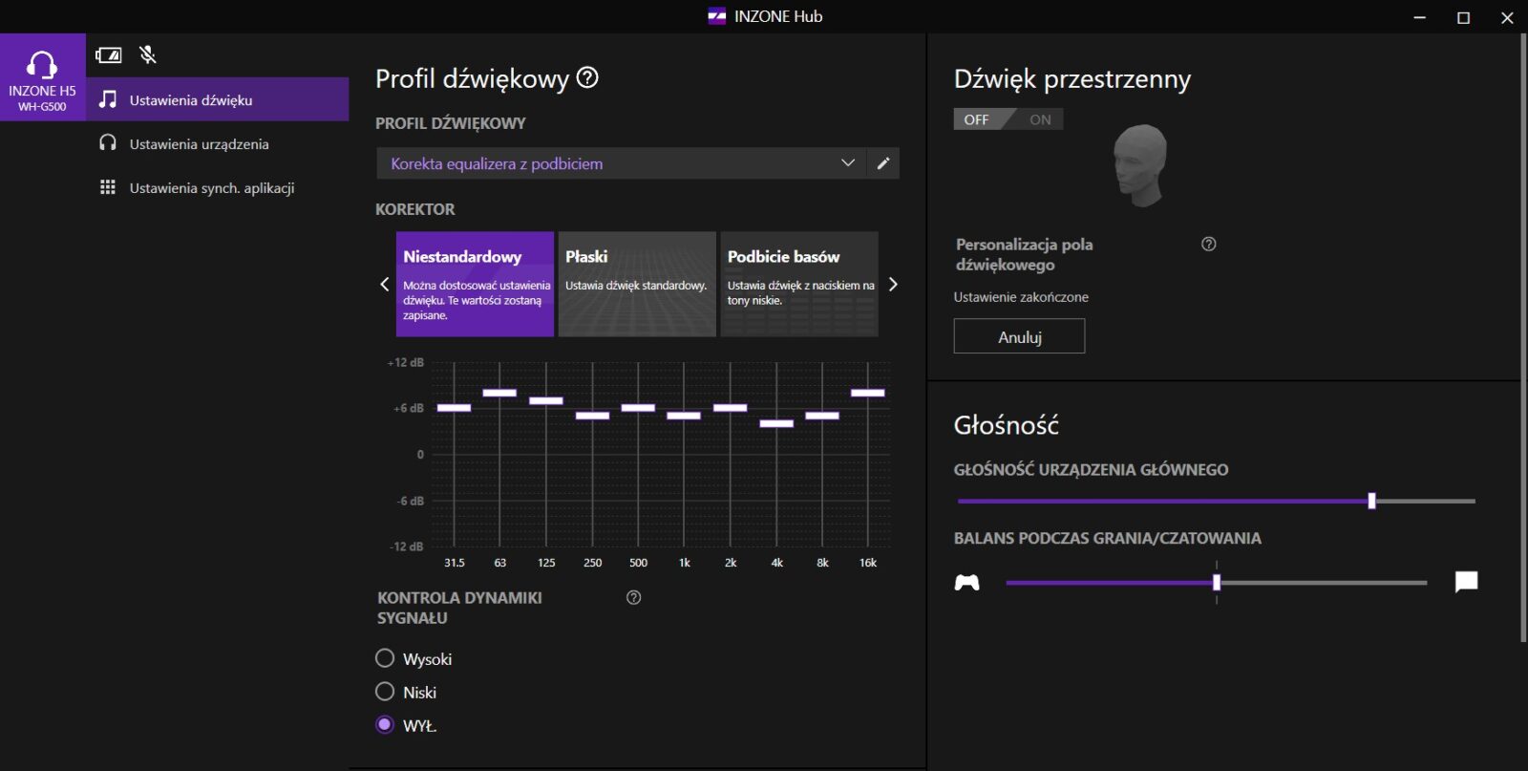The image size is (1528, 771).
Task: Click the battery status icon
Action: 109,55
